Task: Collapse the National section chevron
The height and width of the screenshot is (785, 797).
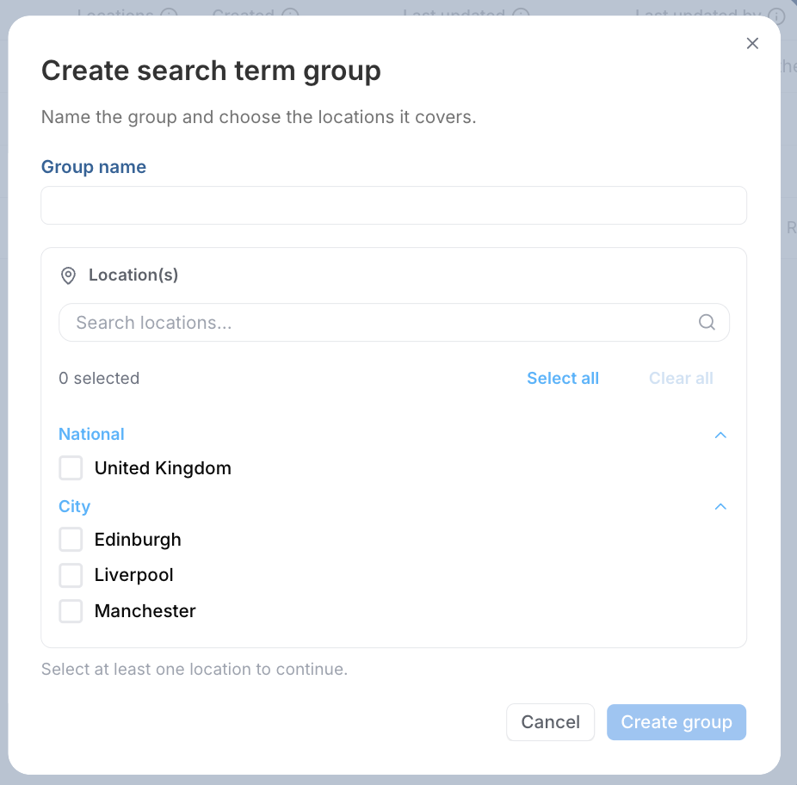Action: tap(720, 436)
